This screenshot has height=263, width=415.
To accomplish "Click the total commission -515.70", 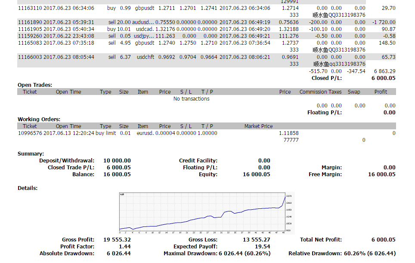I will tap(318, 71).
